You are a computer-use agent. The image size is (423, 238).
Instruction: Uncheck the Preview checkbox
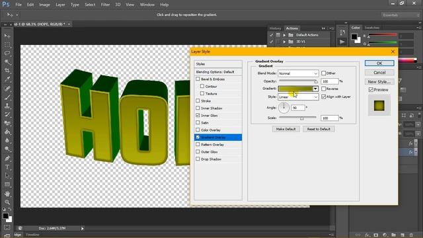pos(371,90)
